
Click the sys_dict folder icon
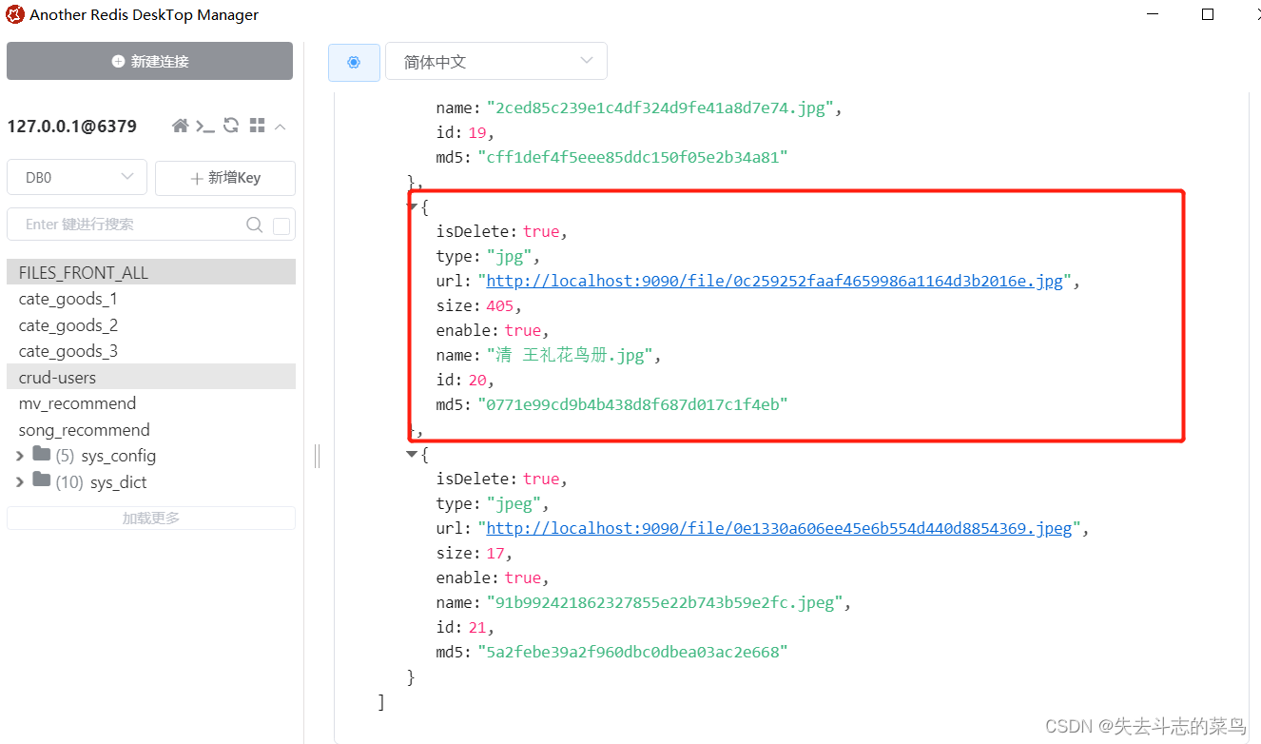coord(41,480)
